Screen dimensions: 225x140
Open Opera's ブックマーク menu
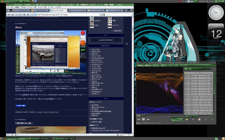tap(32, 7)
